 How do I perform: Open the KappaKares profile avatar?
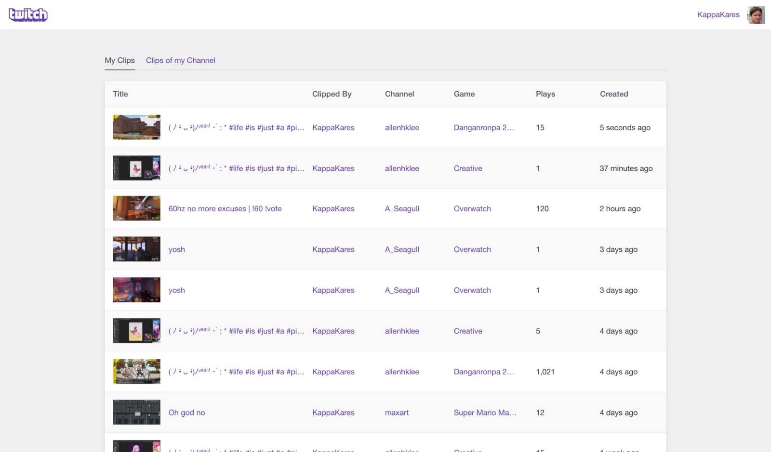pyautogui.click(x=756, y=15)
